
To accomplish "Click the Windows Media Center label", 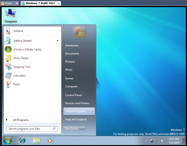I will pos(27,49).
